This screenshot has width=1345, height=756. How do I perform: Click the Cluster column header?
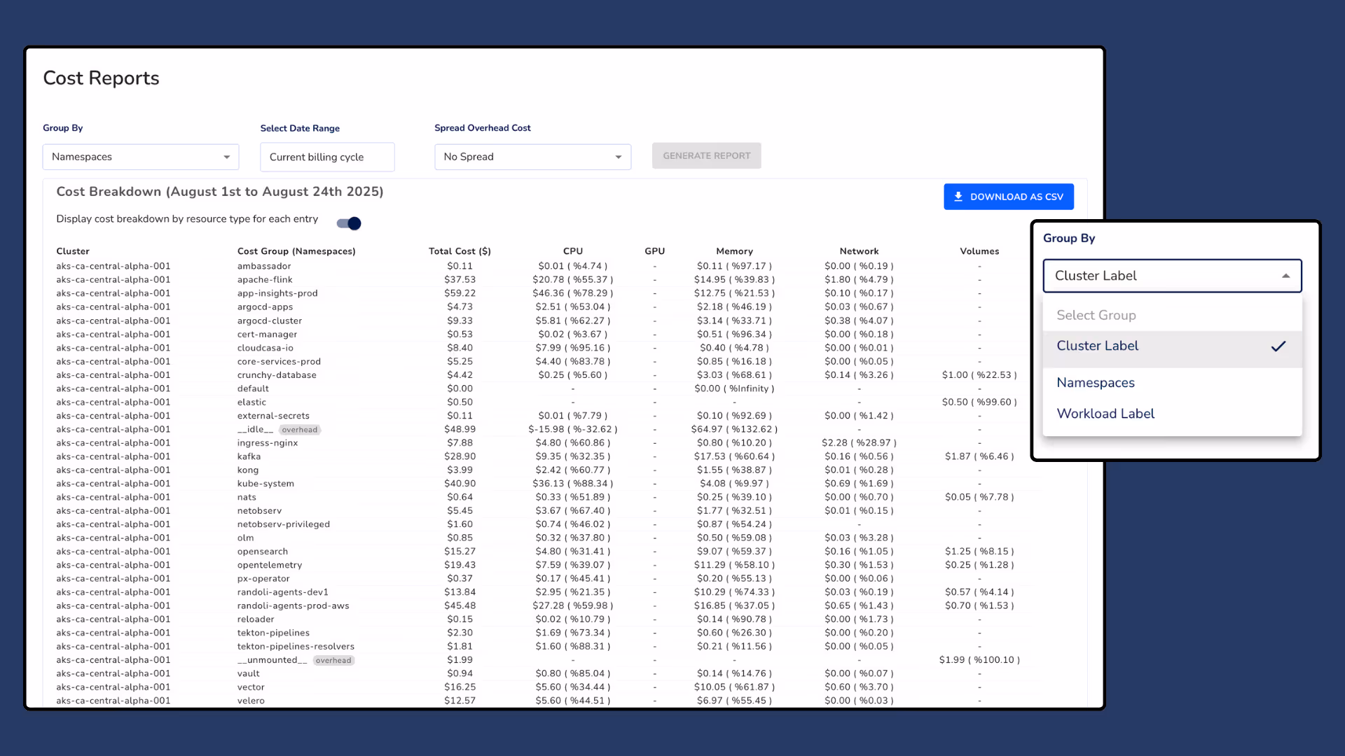coord(73,251)
